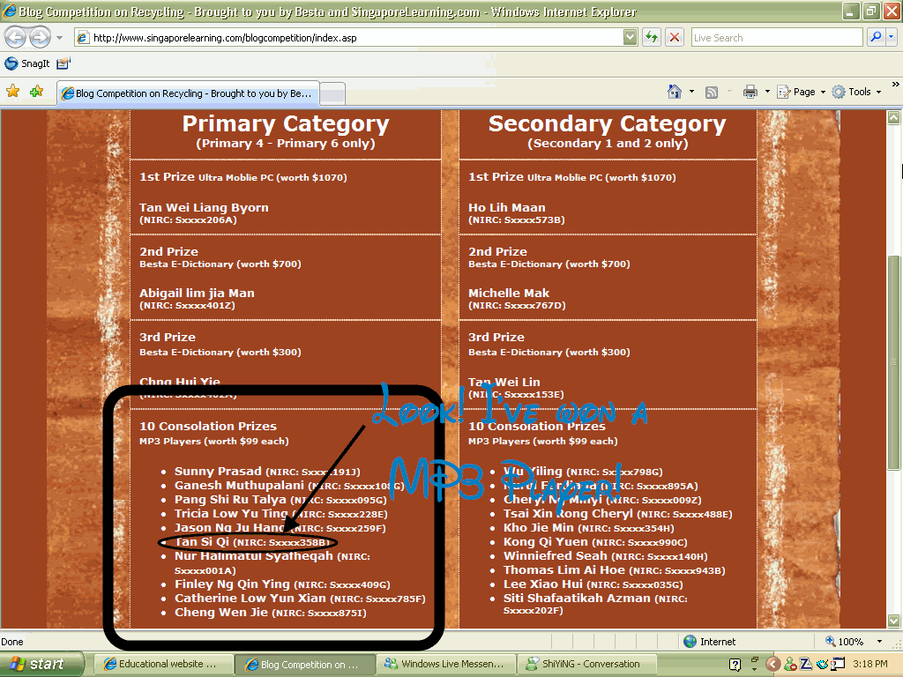The width and height of the screenshot is (903, 677).
Task: Click the Z ZoneAlarm tray icon
Action: (x=806, y=665)
